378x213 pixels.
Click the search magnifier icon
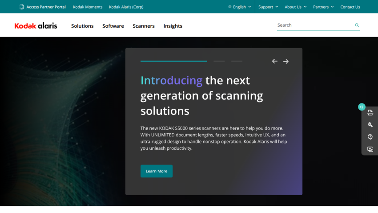[357, 25]
